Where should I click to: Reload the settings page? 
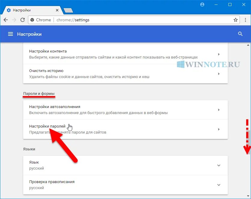coord(23,20)
